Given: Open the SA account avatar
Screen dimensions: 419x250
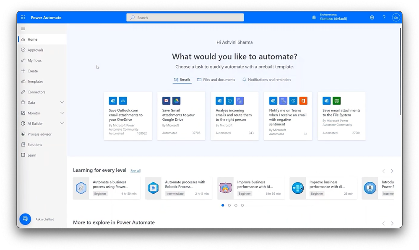Looking at the screenshot, I should point(396,18).
